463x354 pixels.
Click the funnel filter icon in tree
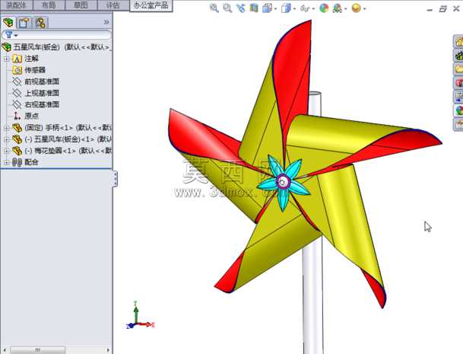pyautogui.click(x=9, y=35)
